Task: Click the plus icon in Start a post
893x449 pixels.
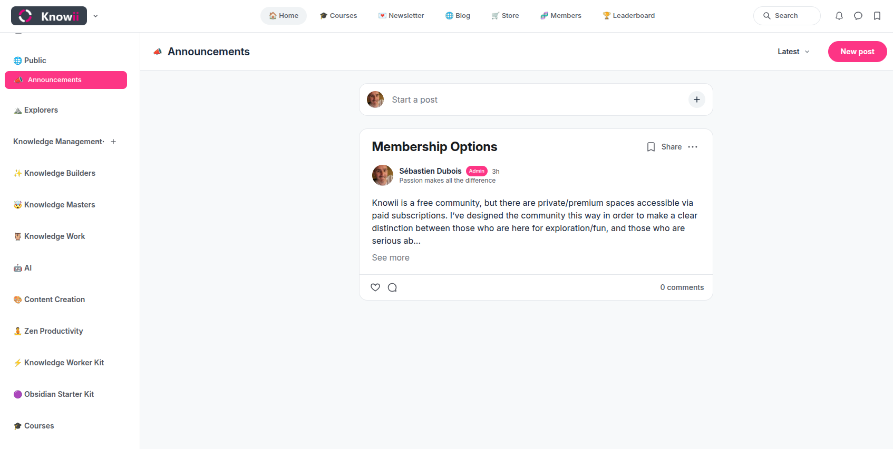Action: (697, 99)
